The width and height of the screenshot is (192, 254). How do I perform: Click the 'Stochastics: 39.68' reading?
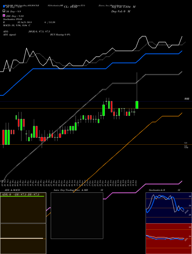click(12, 19)
